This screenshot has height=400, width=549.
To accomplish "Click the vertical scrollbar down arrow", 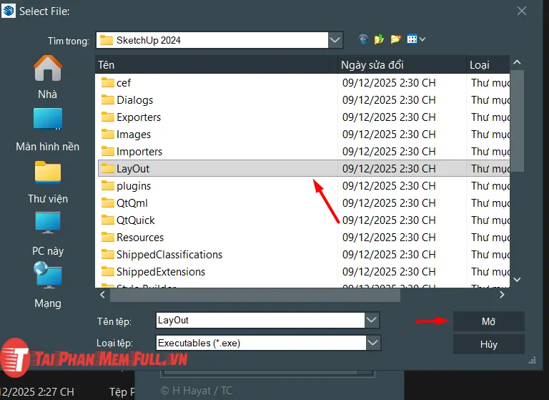I will (517, 279).
